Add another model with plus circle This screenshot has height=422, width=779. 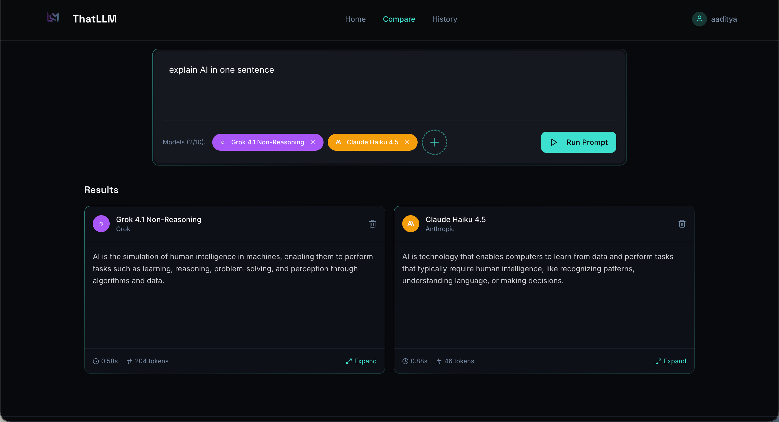[x=434, y=142]
